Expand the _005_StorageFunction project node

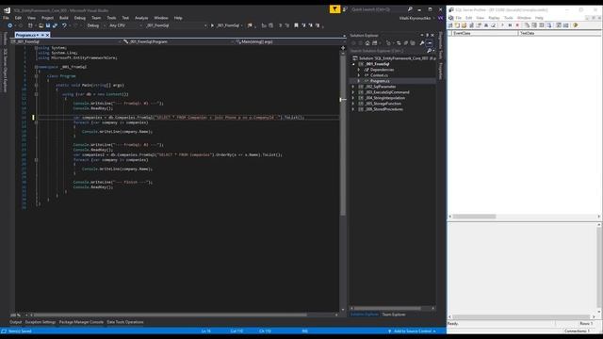[x=353, y=104]
